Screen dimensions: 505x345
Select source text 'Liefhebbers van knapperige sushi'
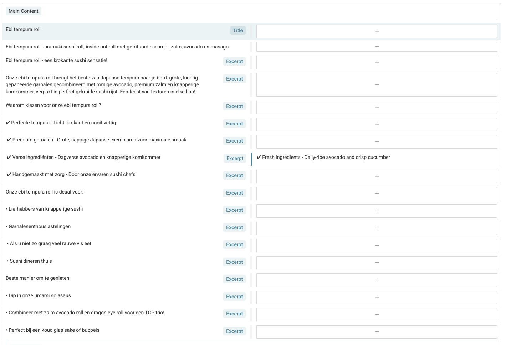click(44, 209)
